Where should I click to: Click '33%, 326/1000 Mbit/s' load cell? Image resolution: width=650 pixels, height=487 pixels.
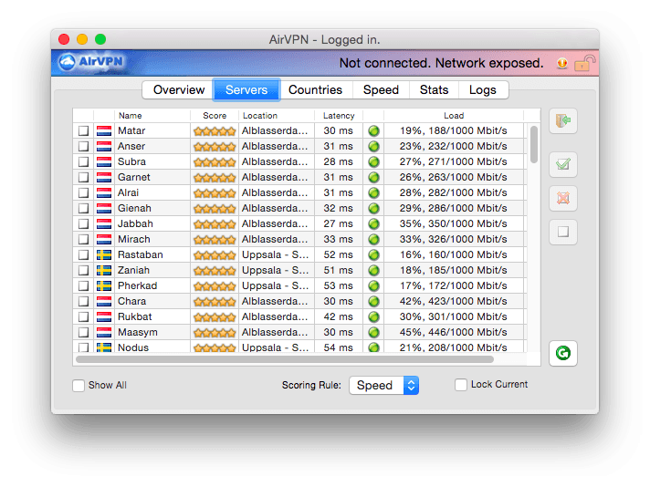pyautogui.click(x=453, y=239)
